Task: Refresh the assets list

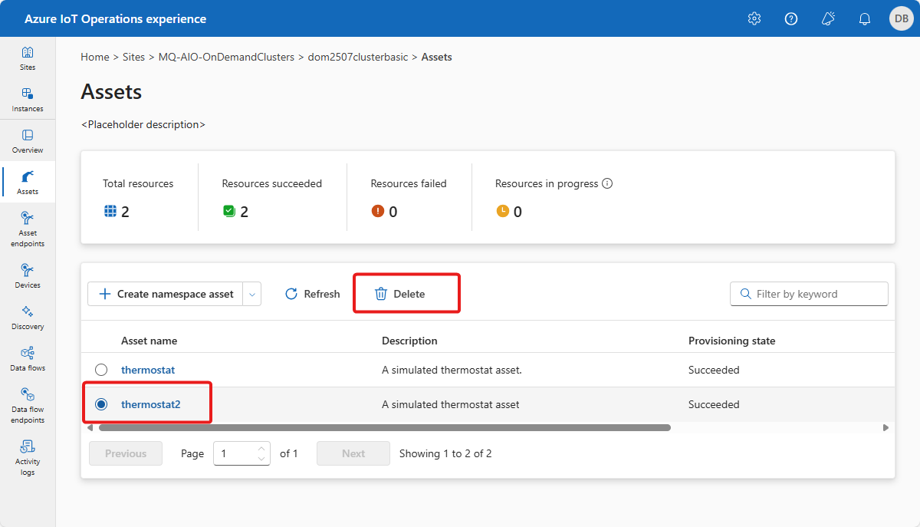Action: pyautogui.click(x=312, y=294)
